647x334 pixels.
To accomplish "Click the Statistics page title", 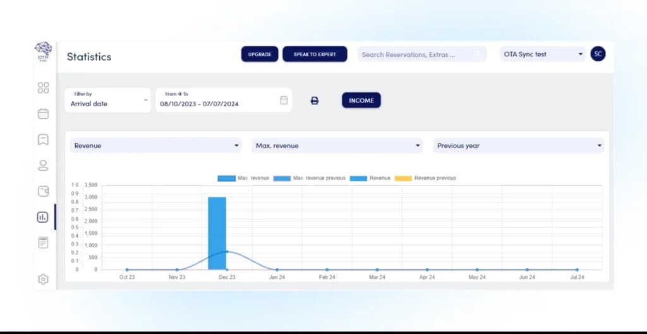I will coord(89,57).
